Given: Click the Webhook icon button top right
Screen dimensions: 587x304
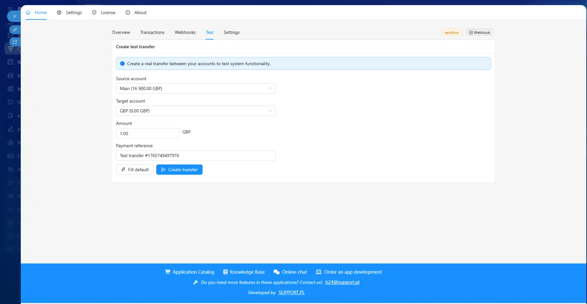Looking at the screenshot, I should (x=470, y=32).
